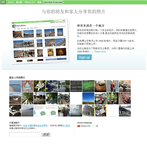147x147 pixels.
Task: Open the Just In page
Action: [x=11, y=2]
